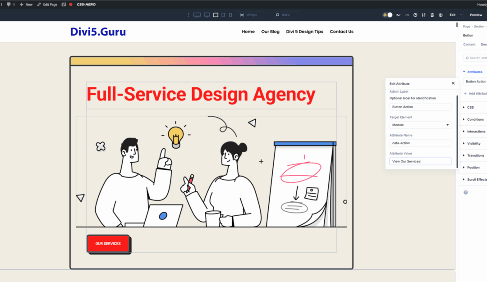Viewport: 487px width, 282px height.
Task: Click the red OUR SERVICES button
Action: pos(108,244)
